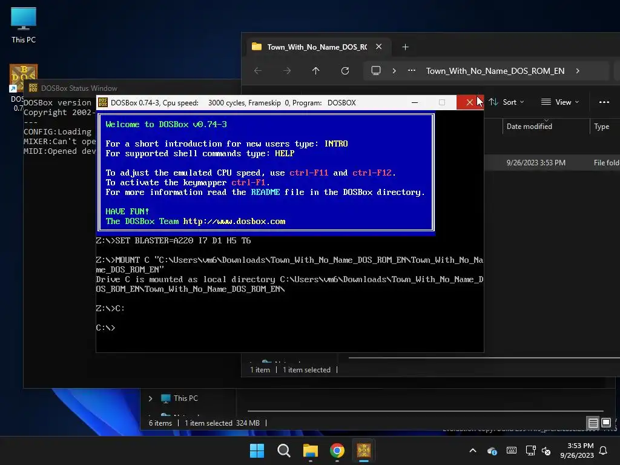
Task: Expand chevron after the PC icon in address bar
Action: 394,71
